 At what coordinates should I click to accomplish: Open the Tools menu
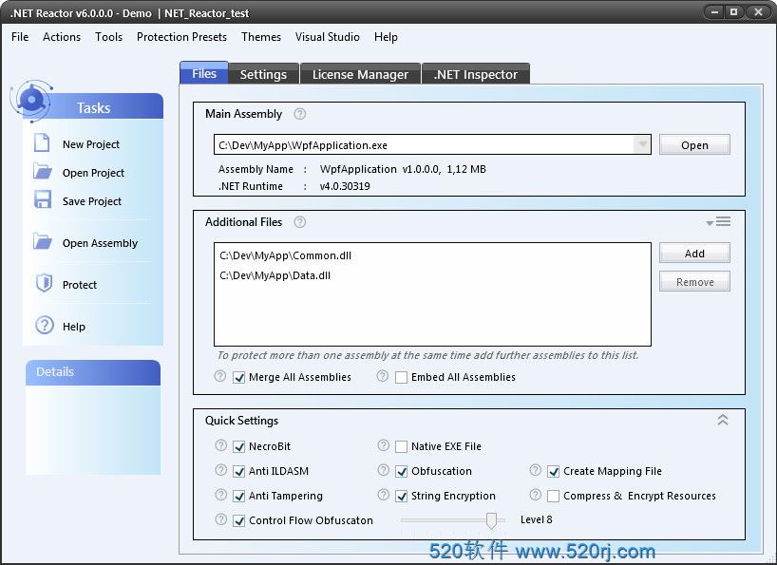pos(108,37)
